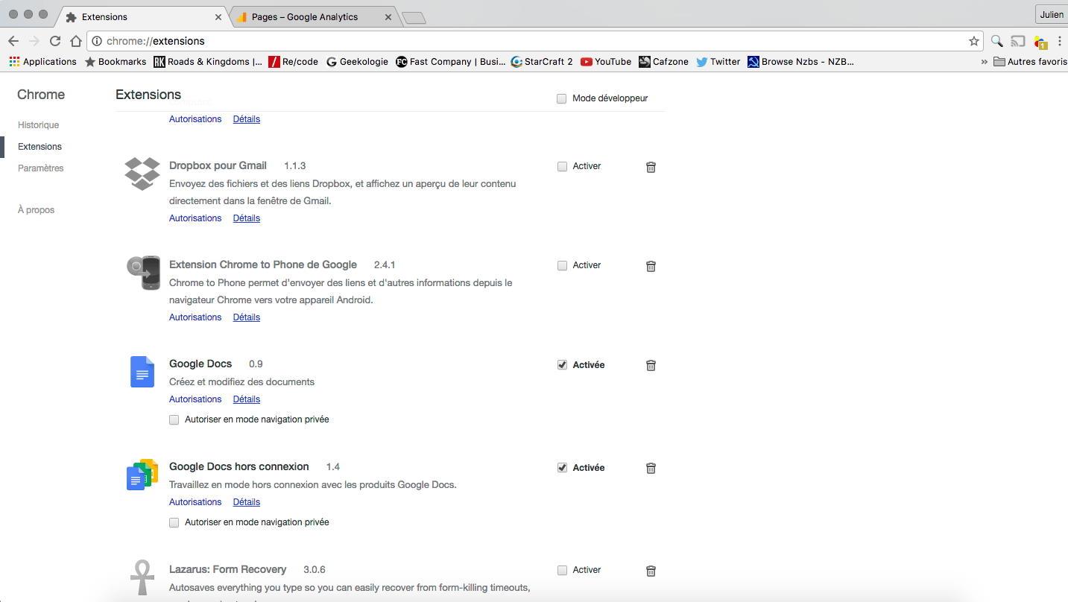Image resolution: width=1068 pixels, height=602 pixels.
Task: Click the trash icon for Google Docs 0.9
Action: (651, 365)
